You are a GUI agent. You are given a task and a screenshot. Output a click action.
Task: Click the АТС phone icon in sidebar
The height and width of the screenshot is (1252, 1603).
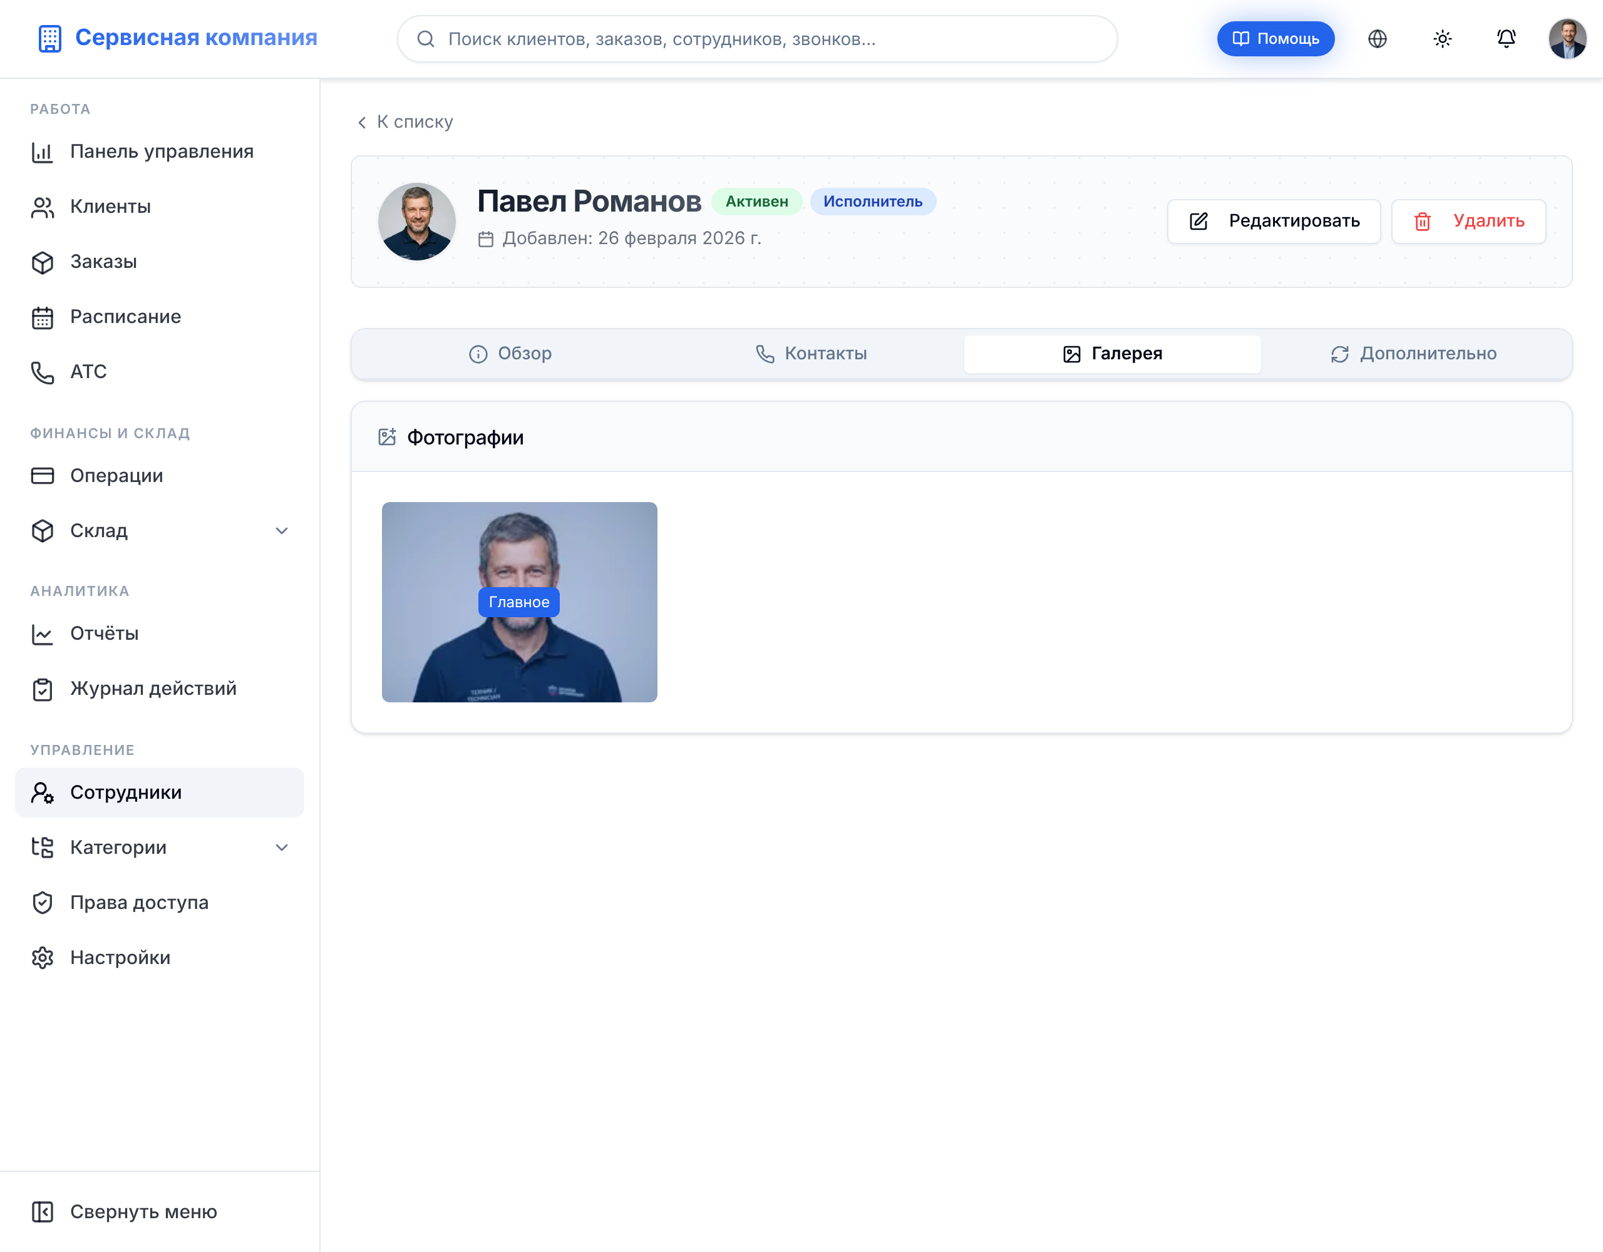point(43,372)
